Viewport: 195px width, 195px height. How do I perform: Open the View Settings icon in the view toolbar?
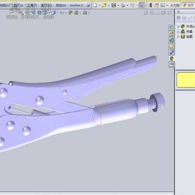click(x=85, y=13)
